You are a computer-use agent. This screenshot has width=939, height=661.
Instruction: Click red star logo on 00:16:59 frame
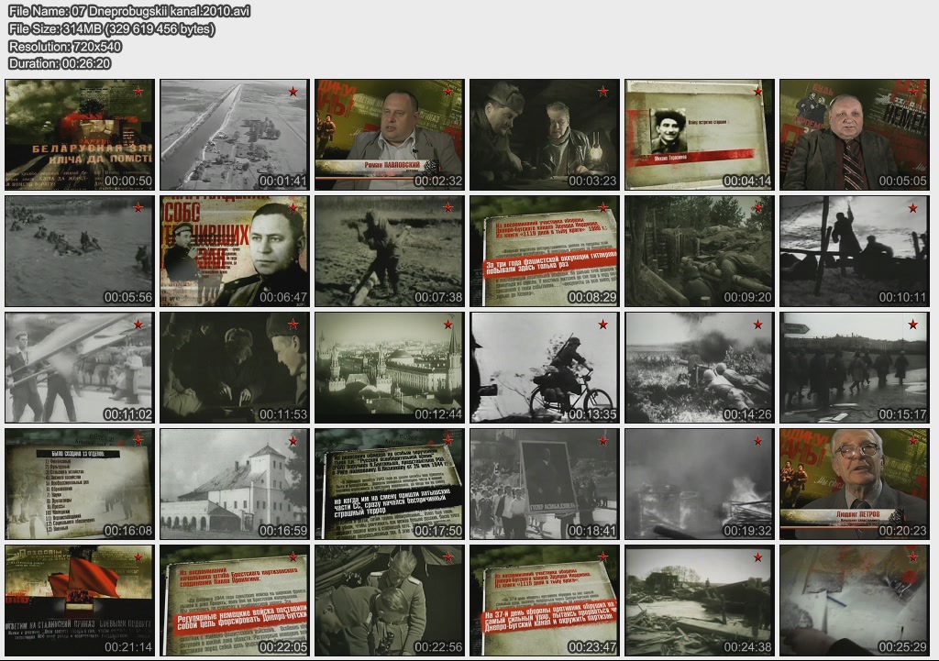tap(293, 441)
